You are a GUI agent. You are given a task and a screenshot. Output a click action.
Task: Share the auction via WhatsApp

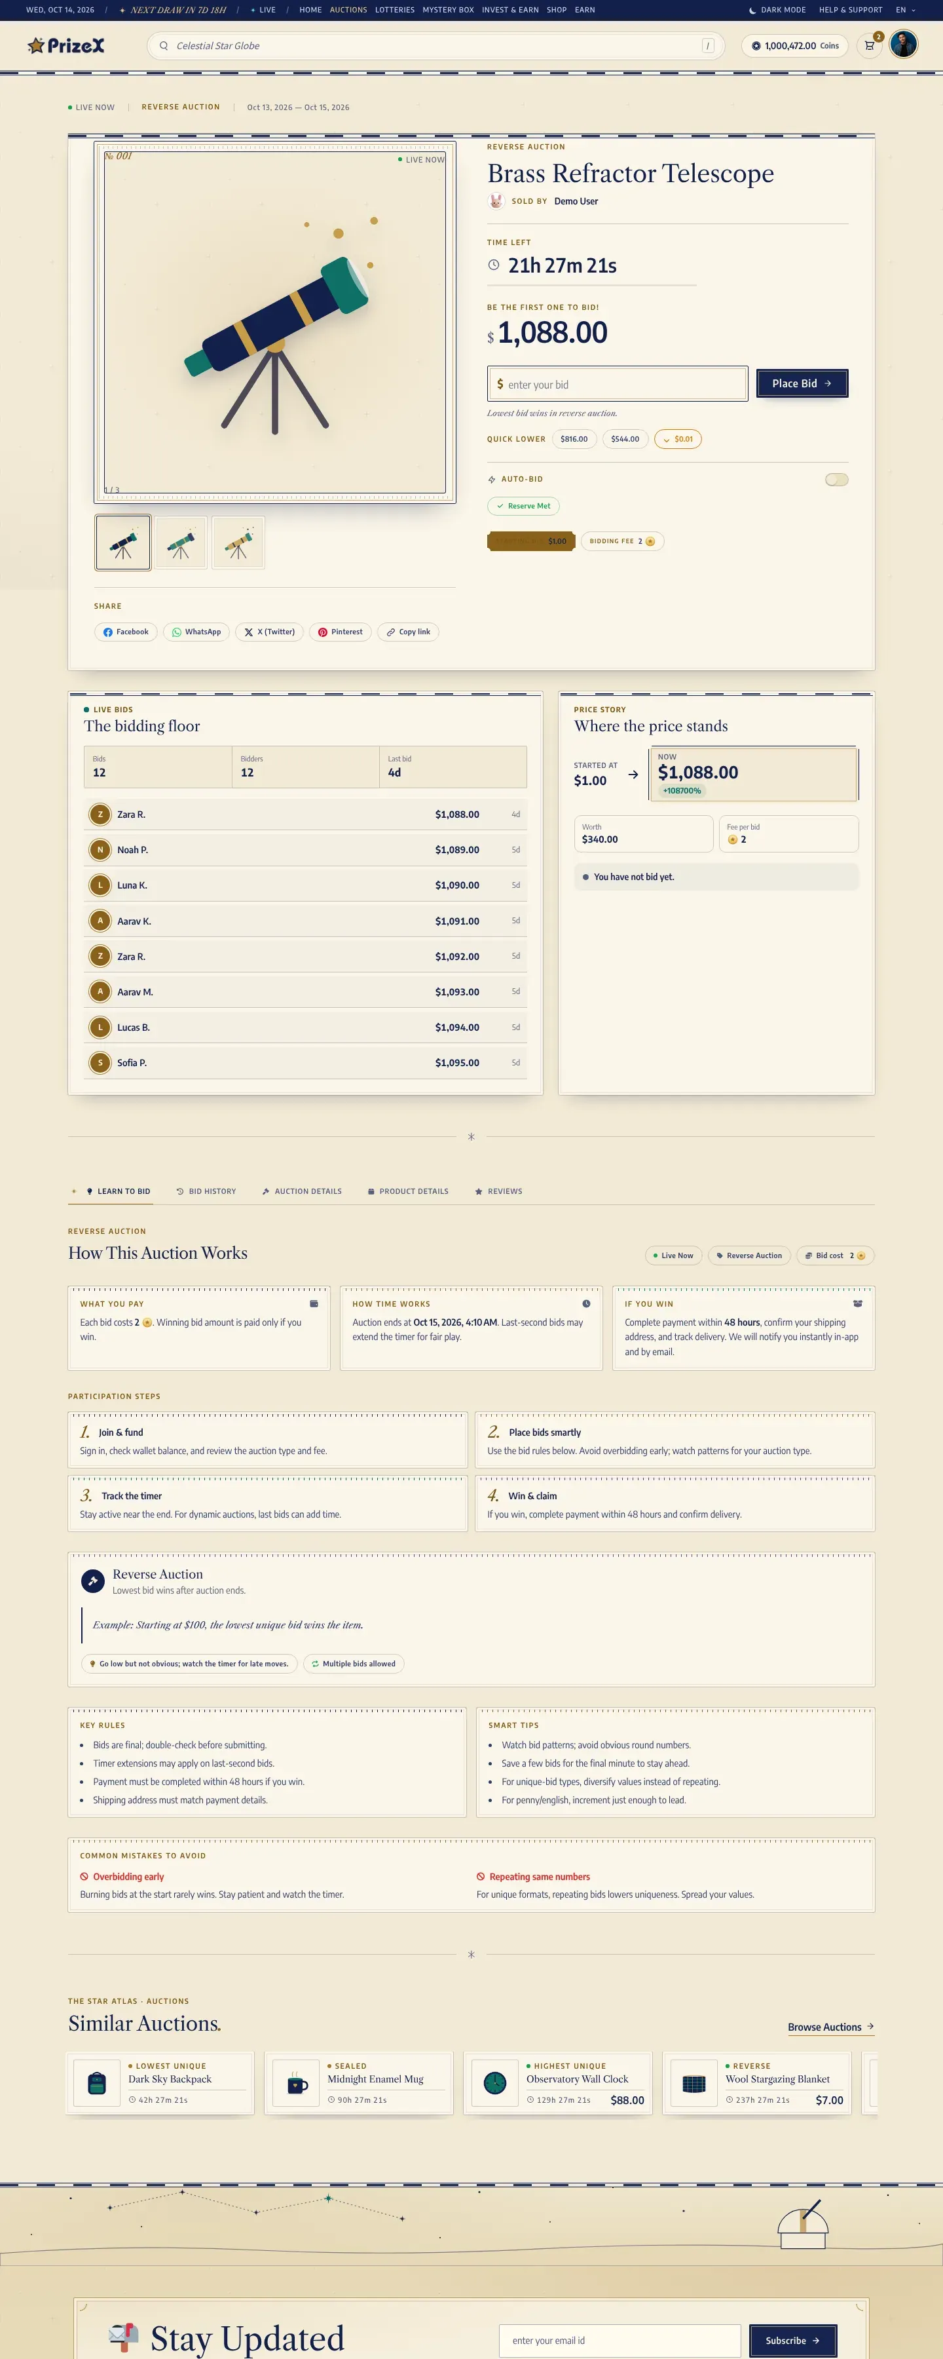coord(196,632)
